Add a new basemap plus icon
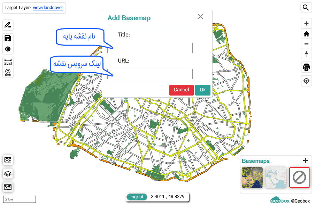Viewport: 315px width, 206px height. [x=305, y=160]
